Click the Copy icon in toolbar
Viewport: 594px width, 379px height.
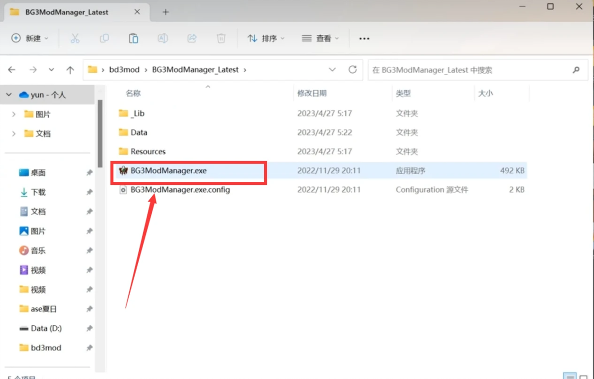click(x=104, y=38)
